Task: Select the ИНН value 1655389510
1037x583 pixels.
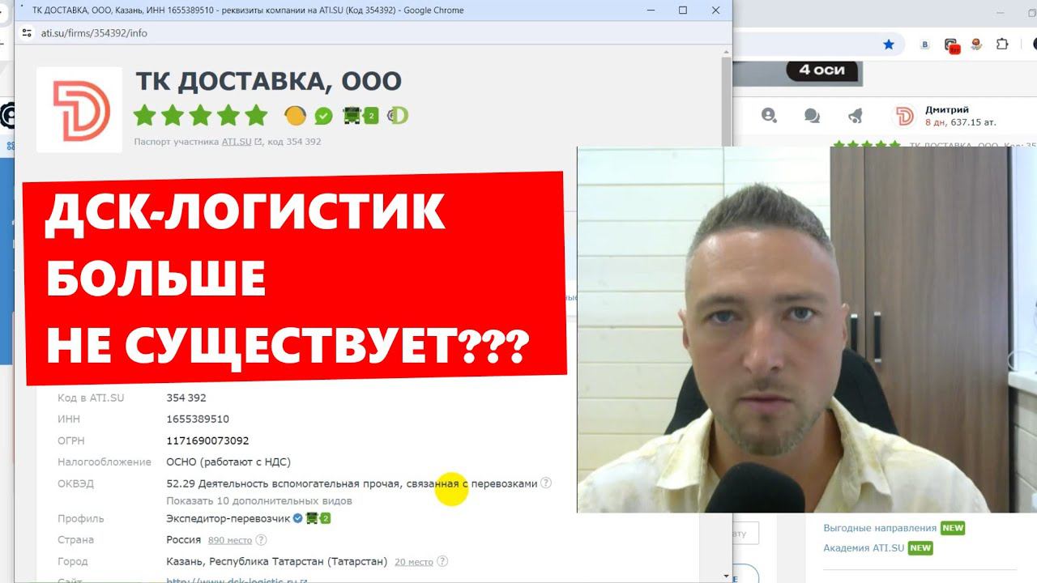Action: [x=198, y=419]
